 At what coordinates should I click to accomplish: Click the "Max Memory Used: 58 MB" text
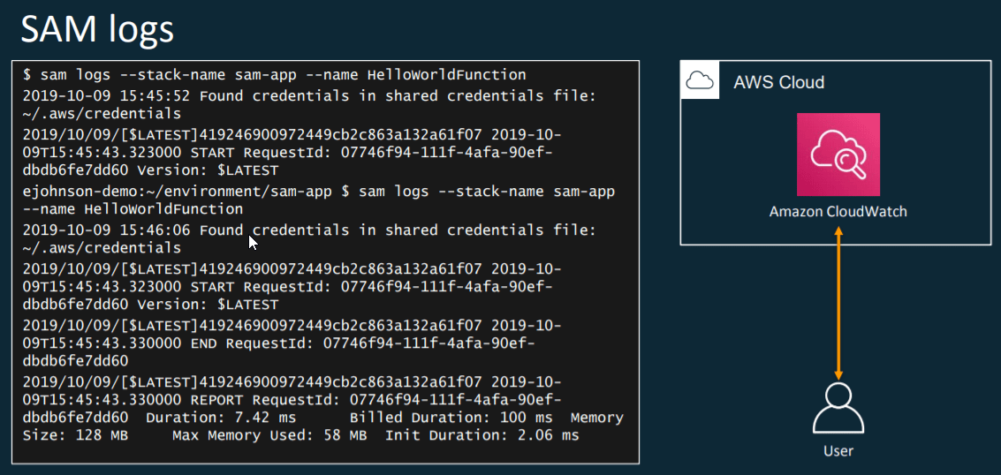pyautogui.click(x=269, y=436)
